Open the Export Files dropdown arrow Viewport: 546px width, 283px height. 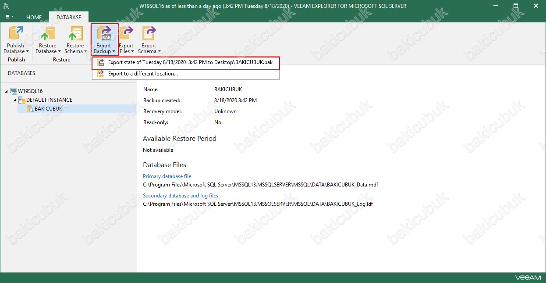pos(132,52)
